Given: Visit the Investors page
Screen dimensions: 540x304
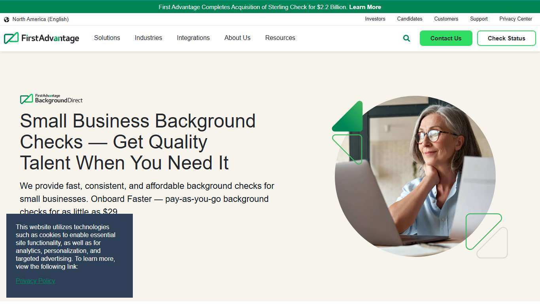Looking at the screenshot, I should point(375,19).
